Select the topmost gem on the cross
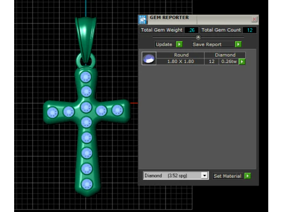The height and width of the screenshot is (212, 283). pyautogui.click(x=85, y=77)
